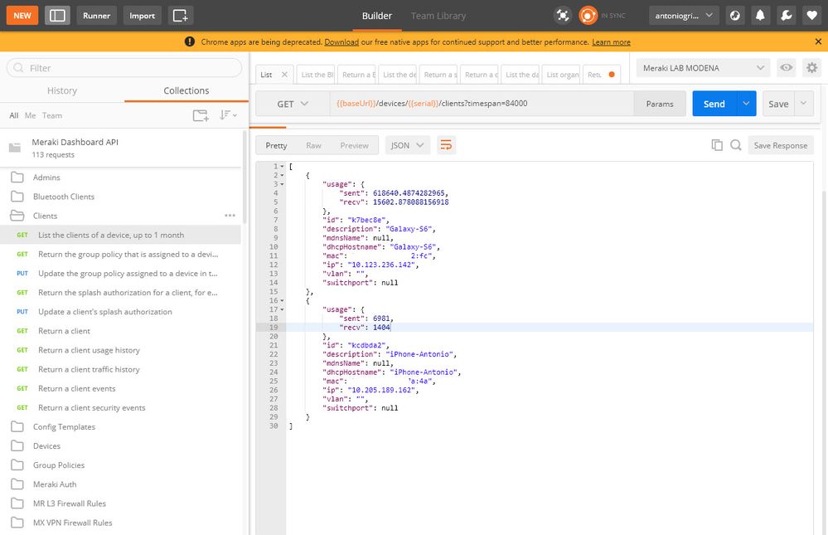Viewport: 828px width, 535px height.
Task: Open manage environments gear icon
Action: point(811,68)
